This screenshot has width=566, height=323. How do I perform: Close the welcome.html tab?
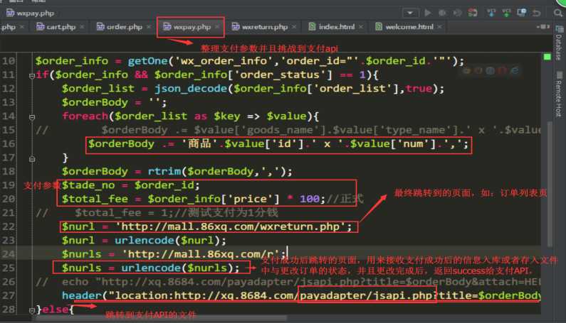click(x=440, y=27)
